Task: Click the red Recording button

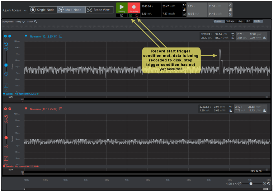Action: (x=134, y=8)
